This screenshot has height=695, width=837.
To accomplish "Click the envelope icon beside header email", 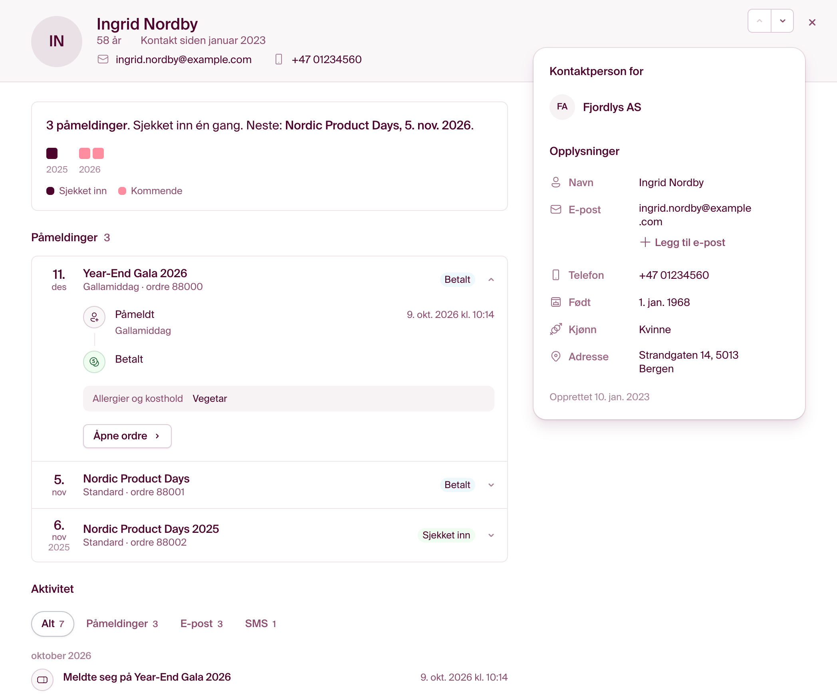I will 103,60.
